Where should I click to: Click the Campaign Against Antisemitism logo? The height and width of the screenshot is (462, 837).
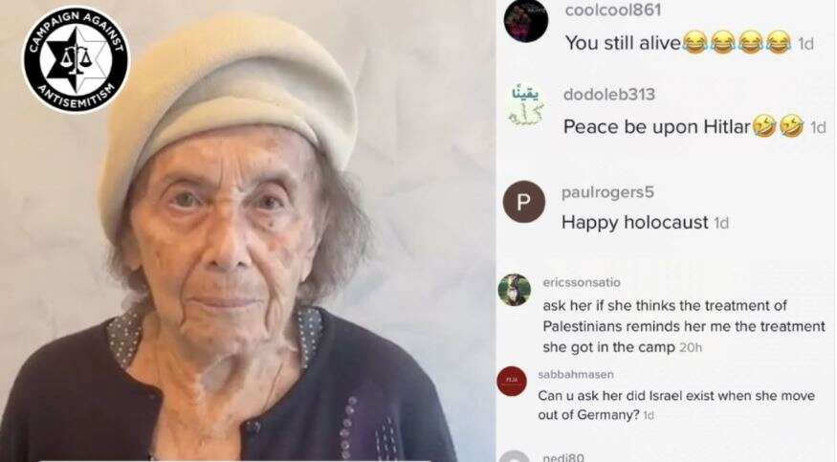[x=76, y=59]
